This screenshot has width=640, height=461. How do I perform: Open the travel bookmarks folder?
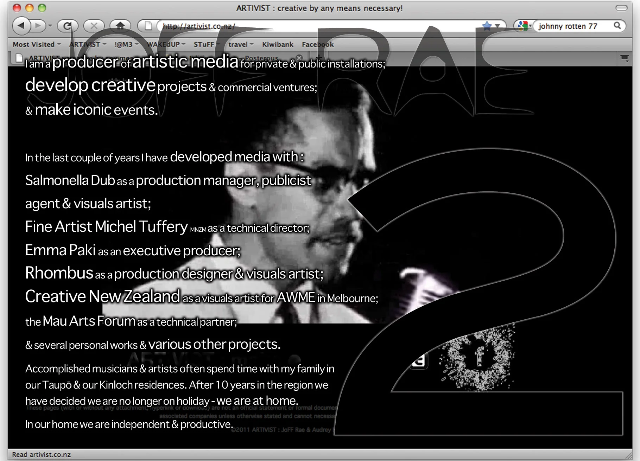pyautogui.click(x=241, y=44)
